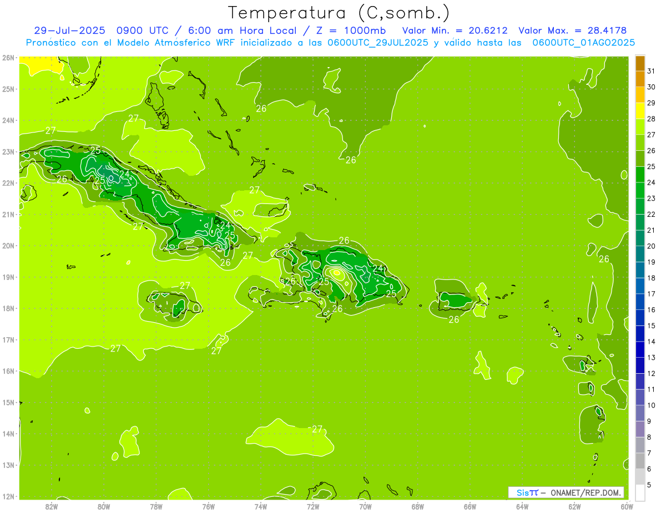Click the "82W" longitude axis label
Viewport: 666px width, 514px height.
52,506
